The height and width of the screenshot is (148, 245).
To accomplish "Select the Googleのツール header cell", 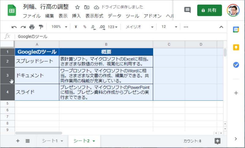I will pyautogui.click(x=37, y=52).
